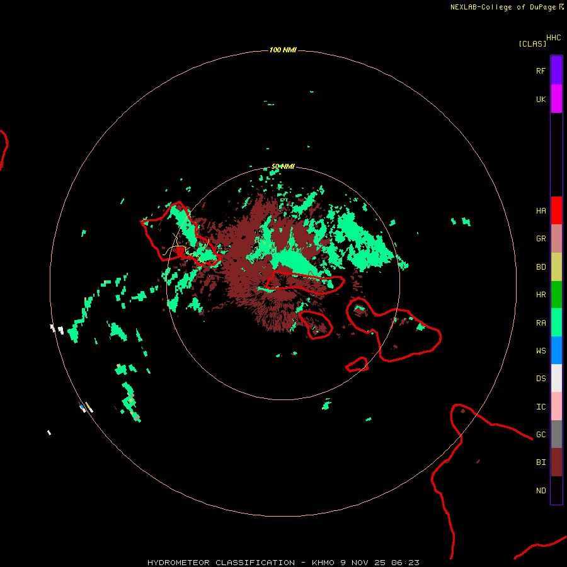
Task: Click the HR legend label
Action: (x=541, y=295)
